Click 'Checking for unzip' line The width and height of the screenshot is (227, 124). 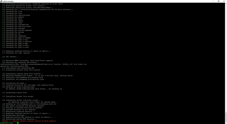(13, 21)
